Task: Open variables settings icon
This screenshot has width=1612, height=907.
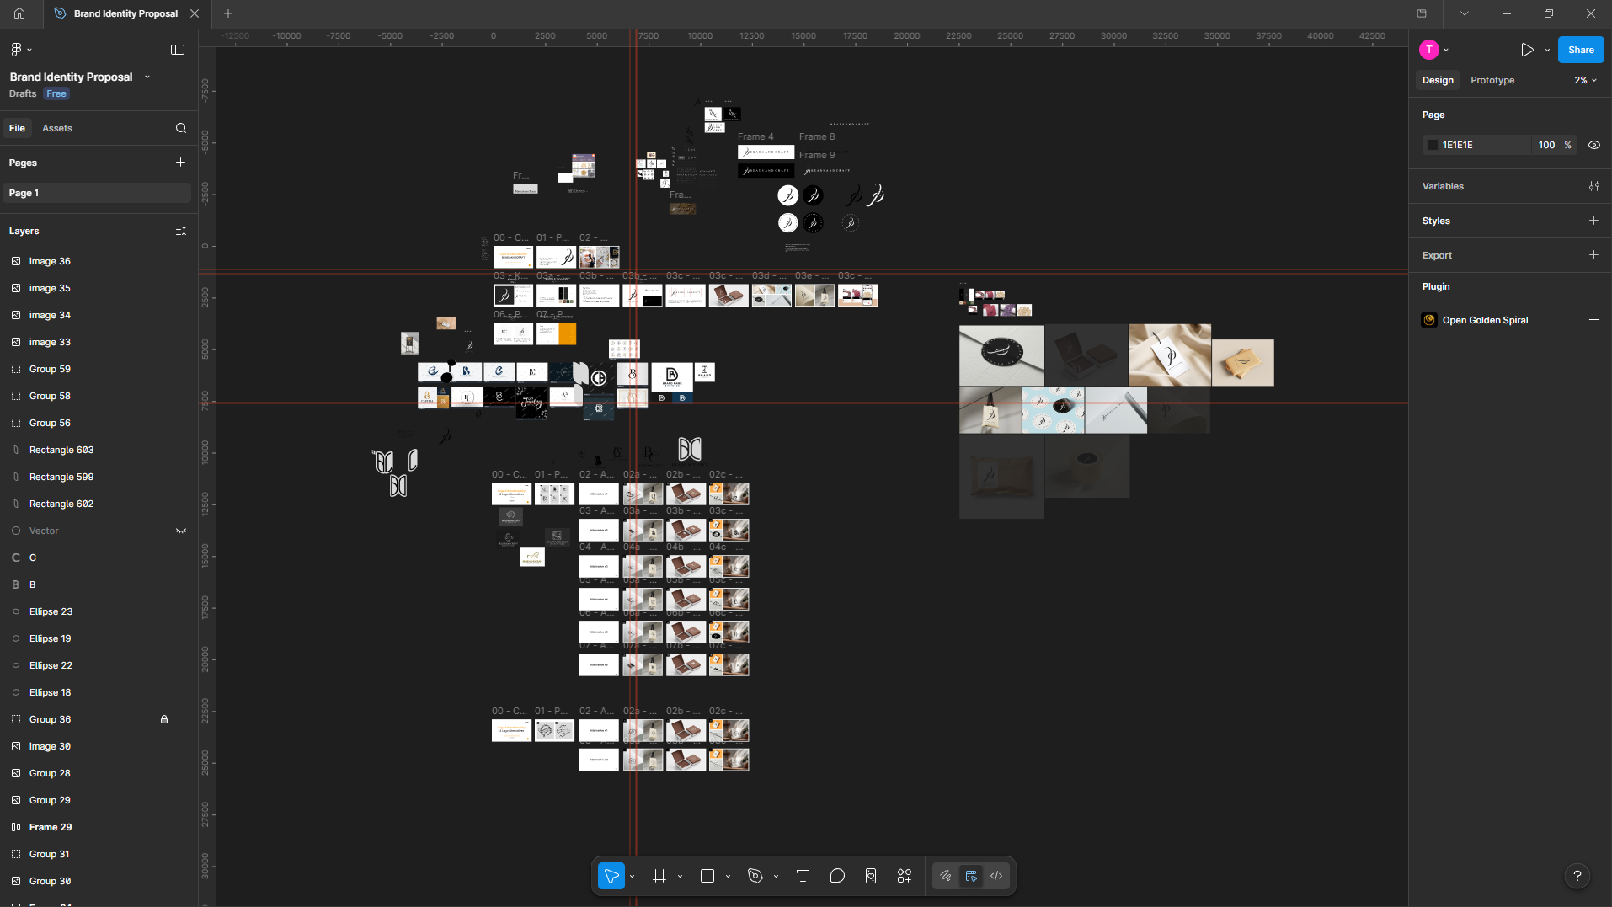Action: pyautogui.click(x=1594, y=186)
